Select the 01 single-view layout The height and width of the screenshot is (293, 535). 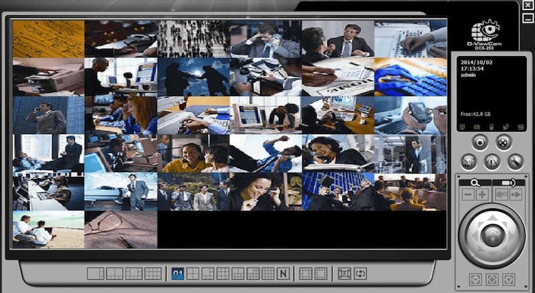click(178, 273)
